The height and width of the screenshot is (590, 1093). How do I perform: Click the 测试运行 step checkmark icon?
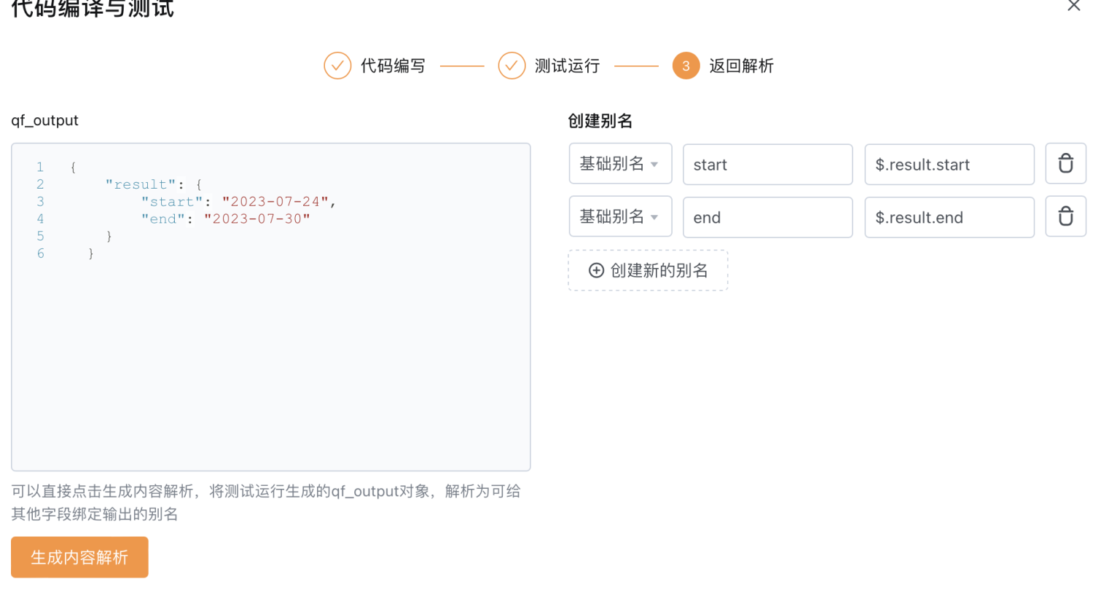512,66
